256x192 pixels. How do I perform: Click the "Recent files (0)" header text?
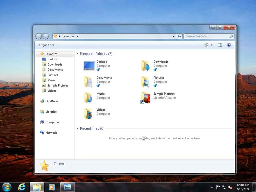tap(92, 128)
